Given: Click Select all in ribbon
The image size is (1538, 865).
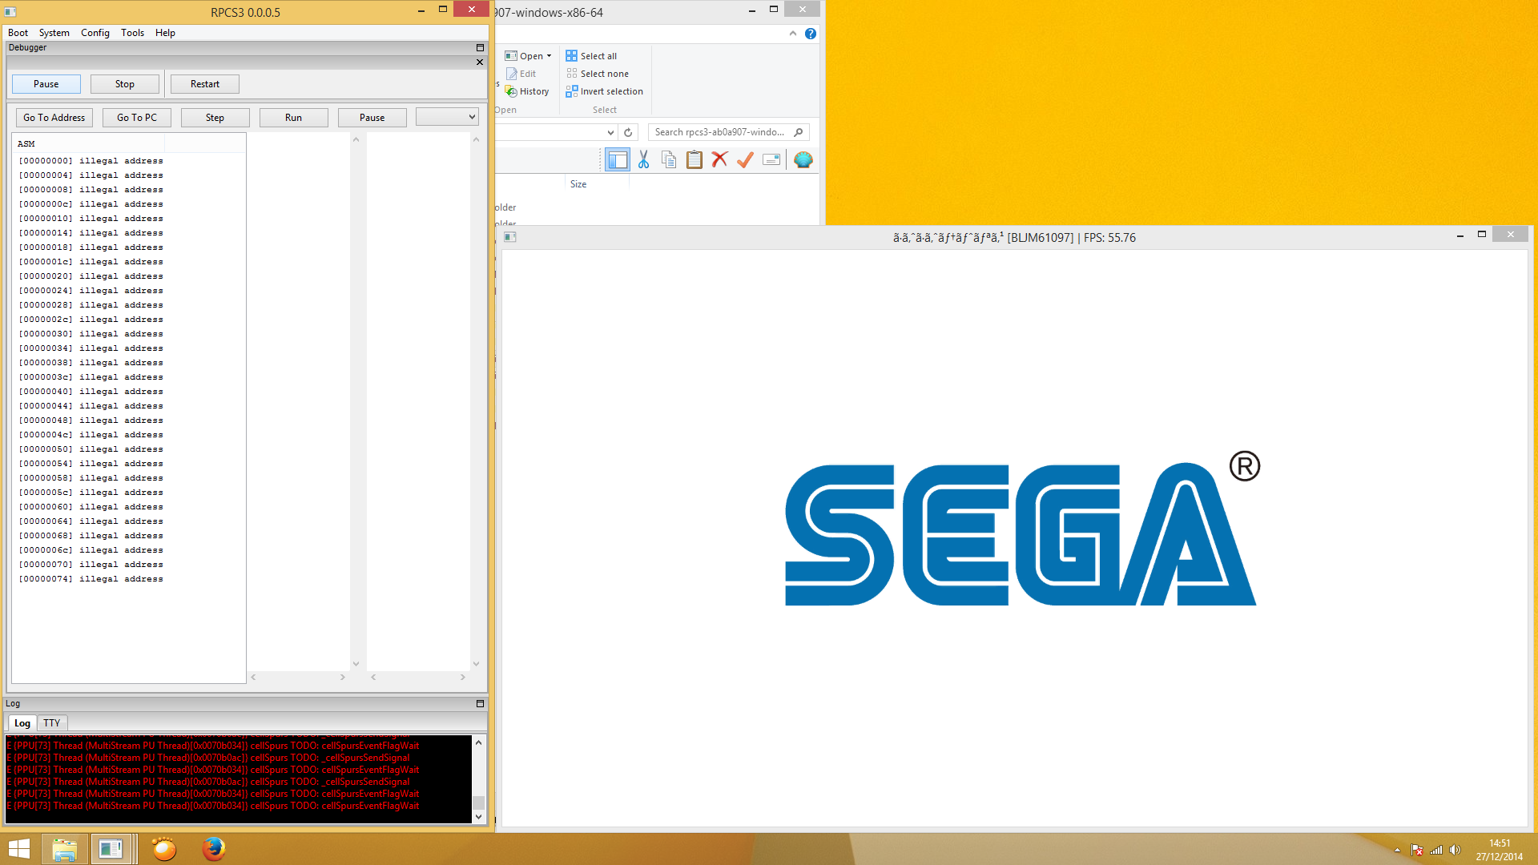Looking at the screenshot, I should point(598,56).
